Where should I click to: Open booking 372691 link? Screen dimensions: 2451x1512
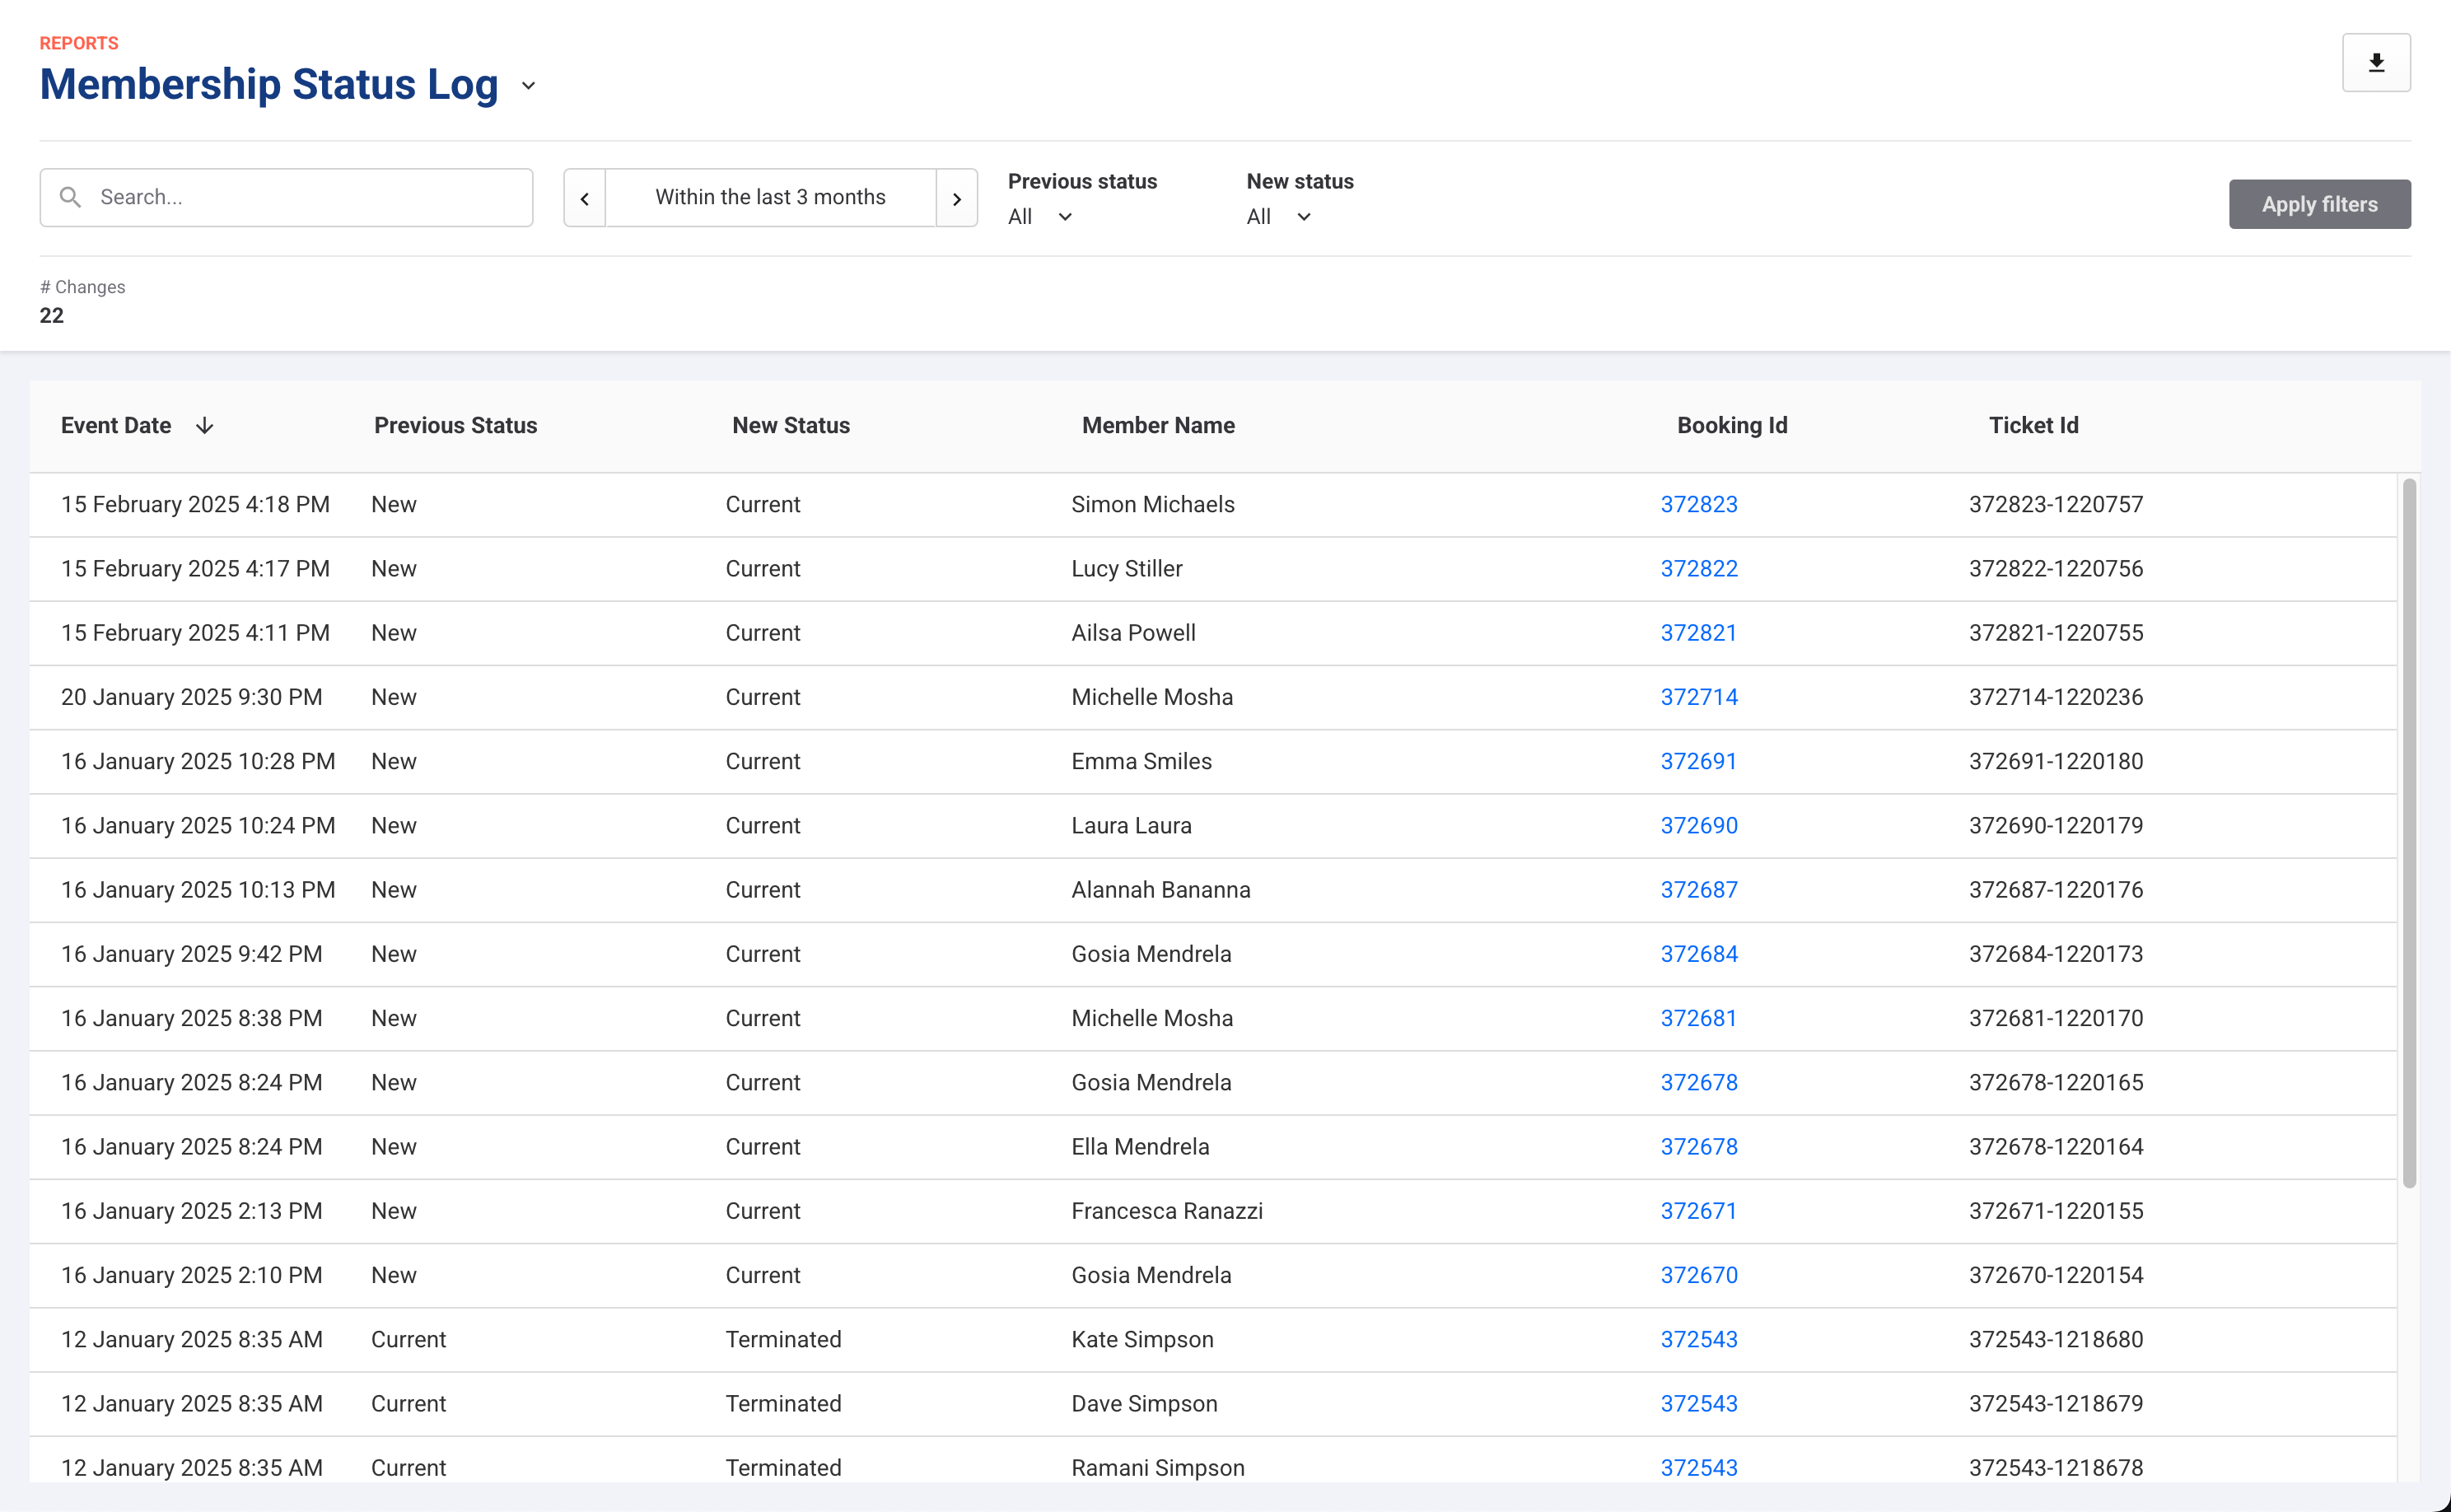pos(1699,761)
